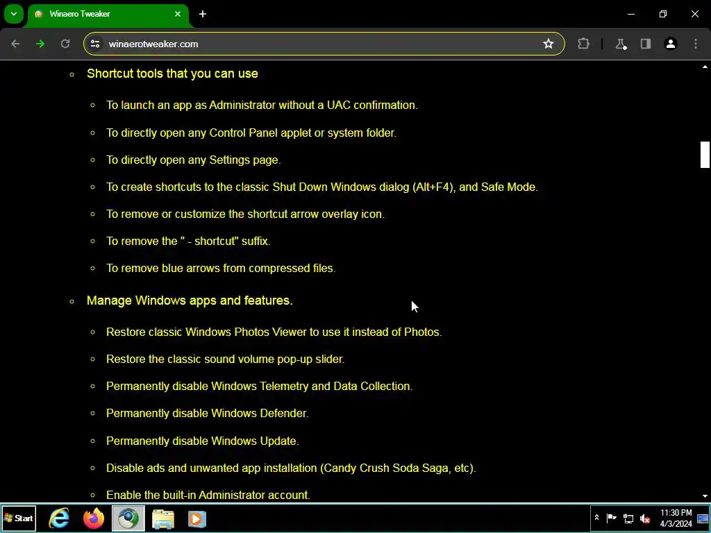Reload the winaerotweaker.com page

click(x=65, y=44)
